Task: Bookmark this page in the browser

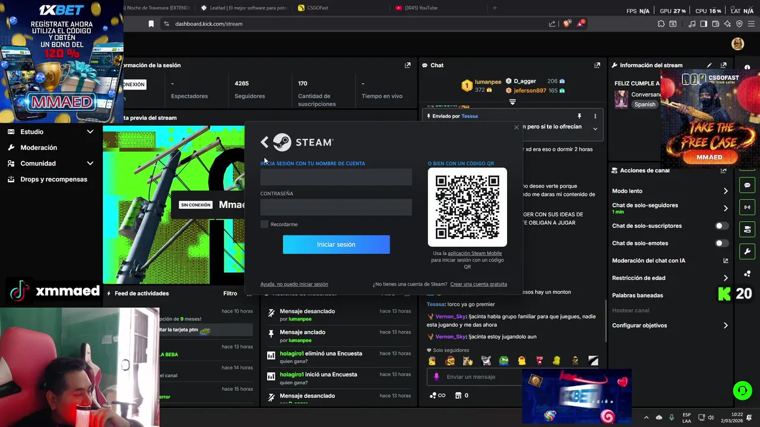Action: (151, 24)
